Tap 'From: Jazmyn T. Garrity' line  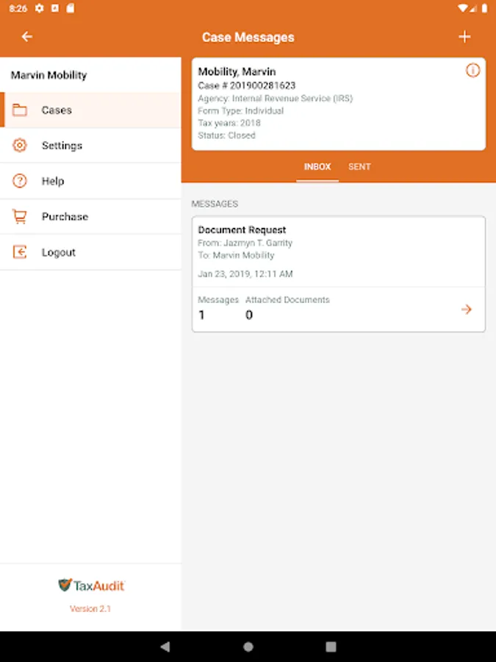[245, 243]
